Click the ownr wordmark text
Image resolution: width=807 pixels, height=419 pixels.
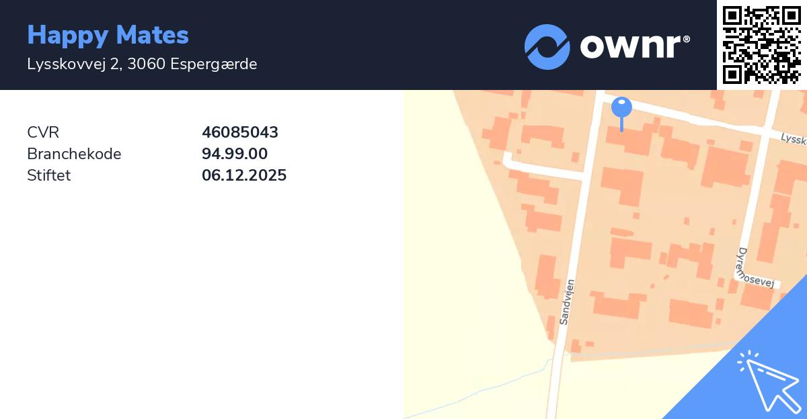click(x=635, y=46)
